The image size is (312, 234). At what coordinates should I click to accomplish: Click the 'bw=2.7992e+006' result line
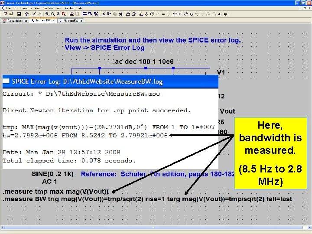pos(85,136)
